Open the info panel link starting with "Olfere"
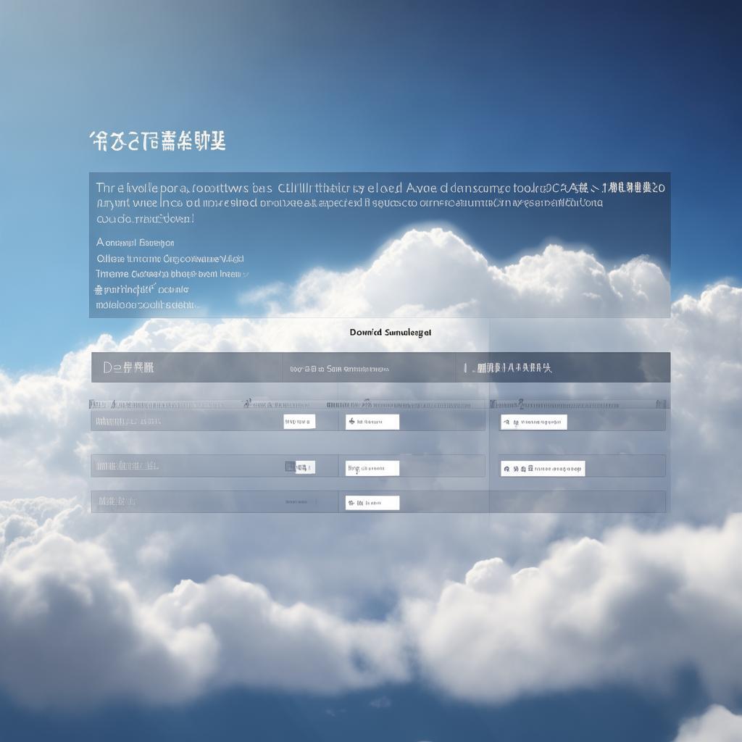 point(170,259)
